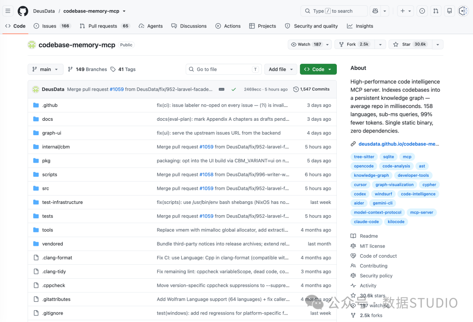This screenshot has height=322, width=473.
Task: Click the user avatar in top right
Action: 463,11
